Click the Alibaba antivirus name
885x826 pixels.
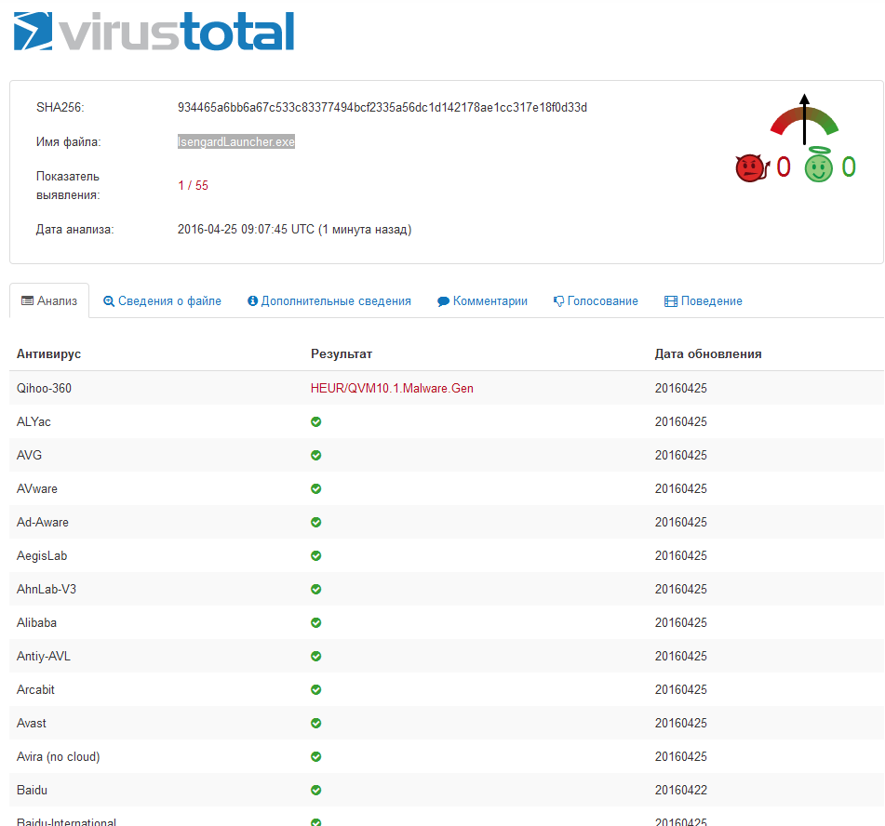point(36,622)
